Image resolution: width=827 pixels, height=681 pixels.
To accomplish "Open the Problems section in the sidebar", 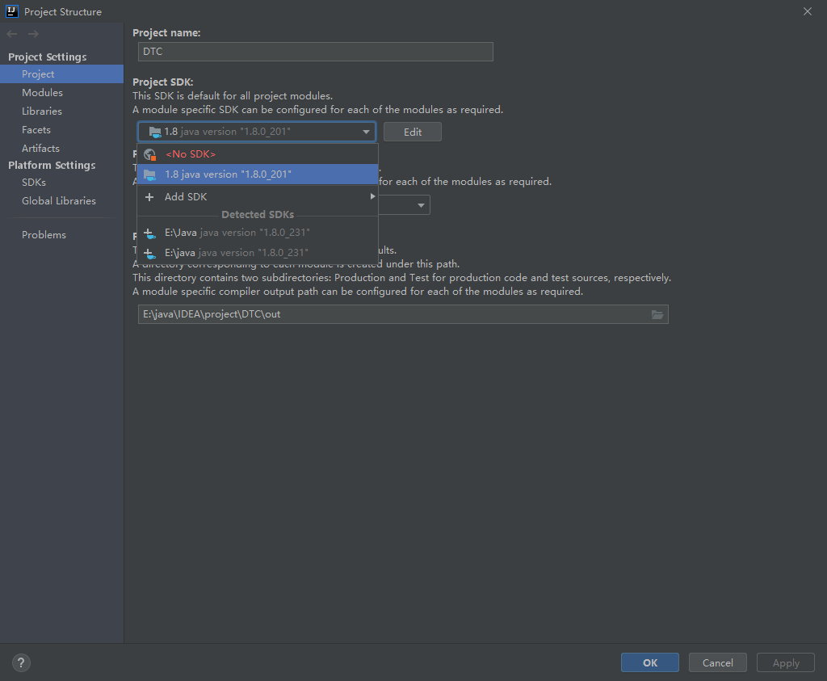I will pos(44,234).
